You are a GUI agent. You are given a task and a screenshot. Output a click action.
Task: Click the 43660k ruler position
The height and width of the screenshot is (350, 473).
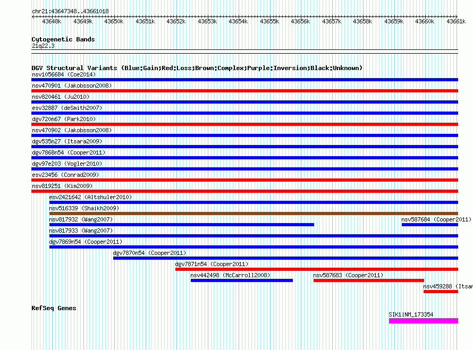pos(425,21)
